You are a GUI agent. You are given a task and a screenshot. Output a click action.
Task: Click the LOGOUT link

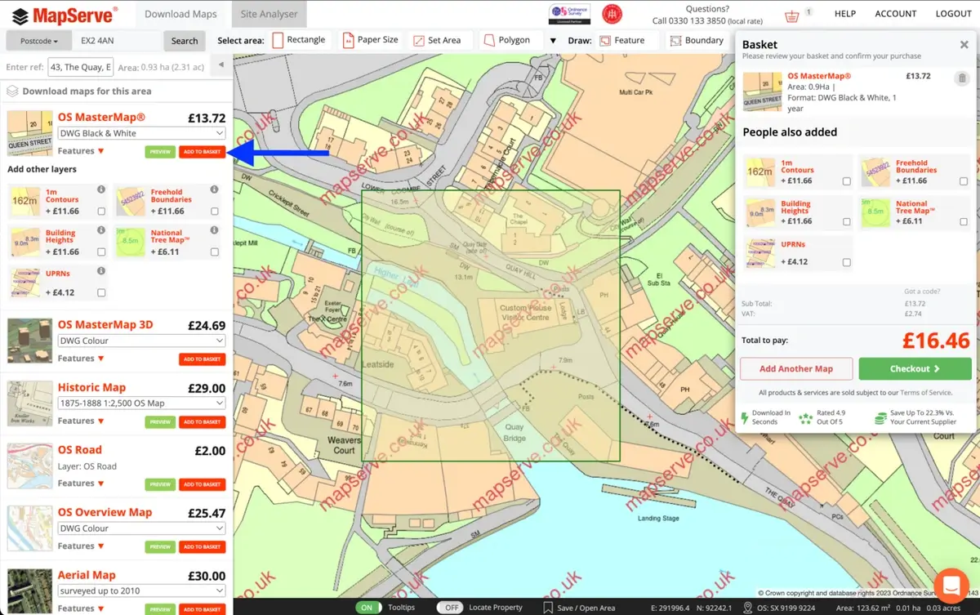[x=954, y=14]
